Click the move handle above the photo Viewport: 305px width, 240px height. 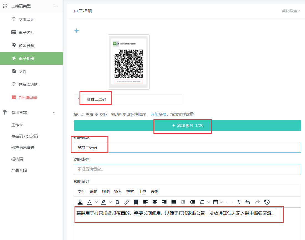tap(77, 30)
